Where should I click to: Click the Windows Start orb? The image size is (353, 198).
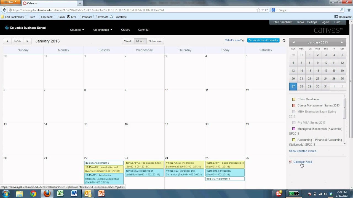(x=6, y=194)
